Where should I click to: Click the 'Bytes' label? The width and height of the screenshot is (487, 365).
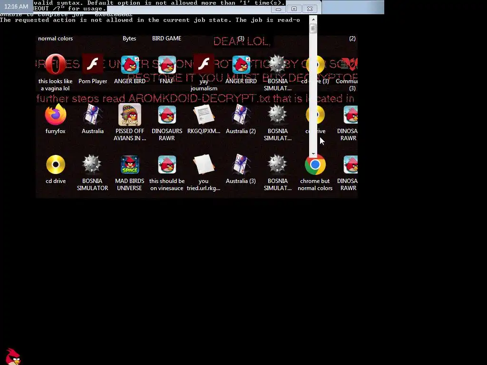(129, 38)
